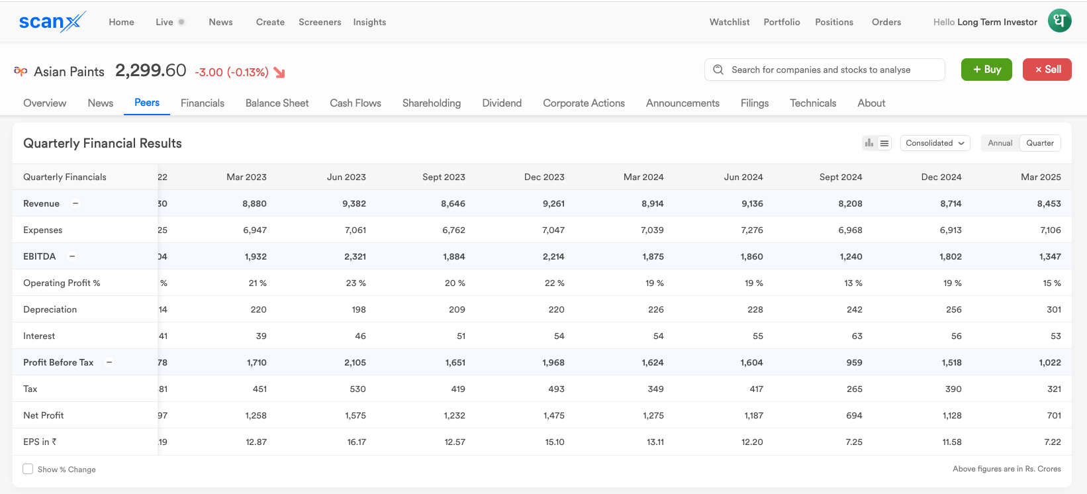
Task: Click Revenue value 9,382
Action: click(354, 203)
